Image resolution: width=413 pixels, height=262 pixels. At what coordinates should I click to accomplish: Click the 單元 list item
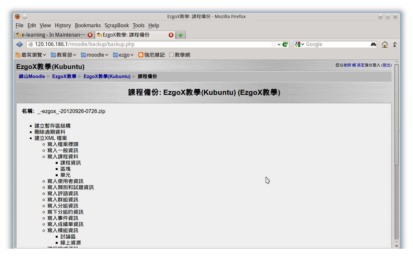(65, 175)
